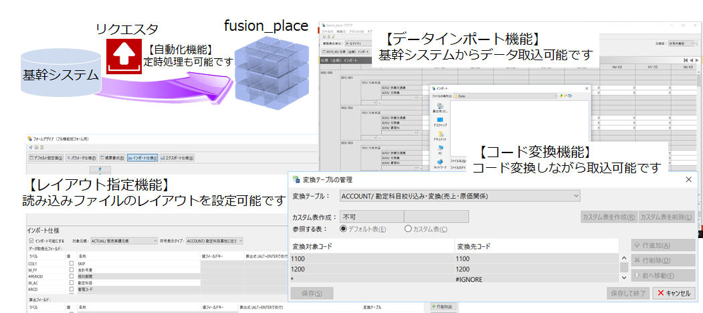Select PC location in import dialog

(x=440, y=150)
